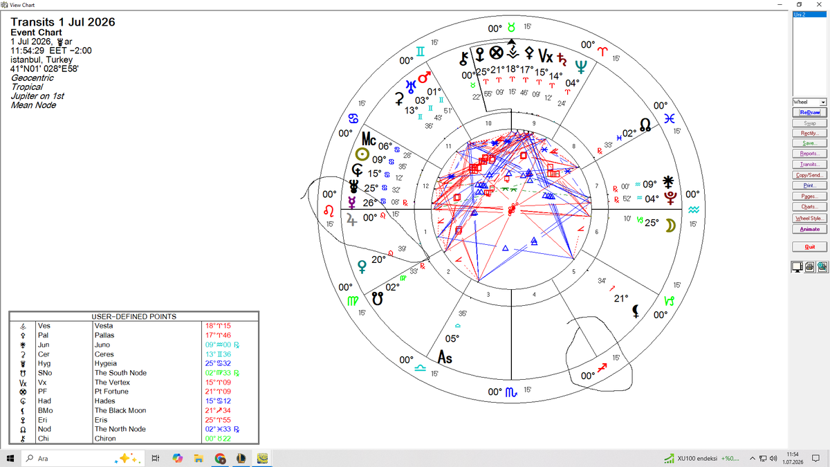Click the North Node glyph at 02° Pisces
This screenshot has height=467, width=830.
pos(645,125)
